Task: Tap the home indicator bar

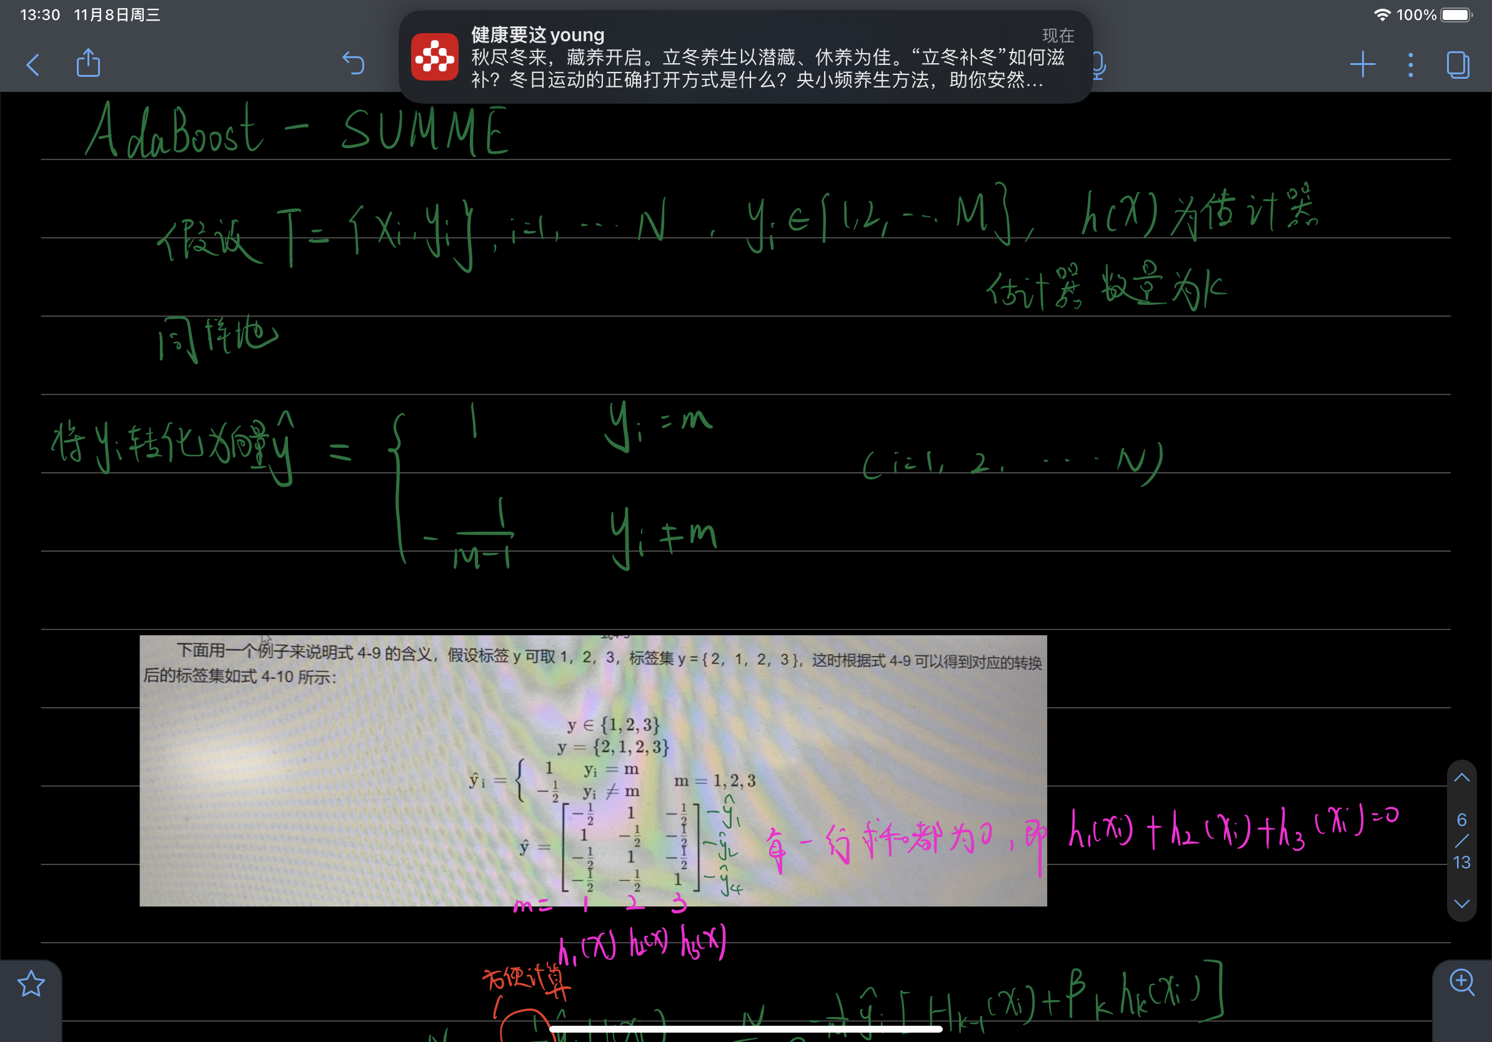Action: coord(745,1029)
